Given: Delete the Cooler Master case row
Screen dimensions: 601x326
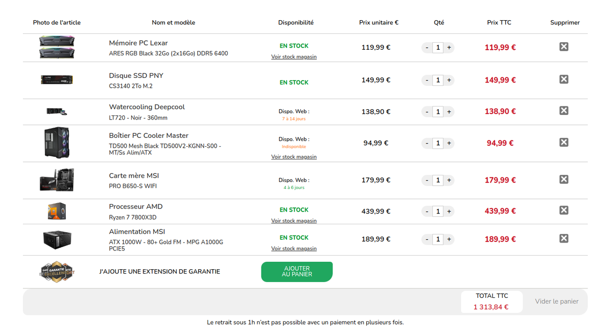Looking at the screenshot, I should coord(564,142).
